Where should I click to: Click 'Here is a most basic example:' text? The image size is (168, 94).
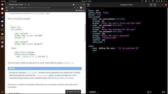pos(19,19)
